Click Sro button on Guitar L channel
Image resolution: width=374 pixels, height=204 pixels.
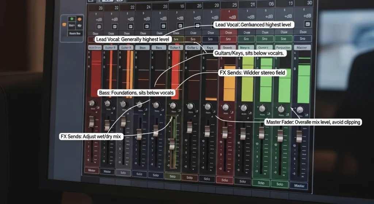(193, 39)
